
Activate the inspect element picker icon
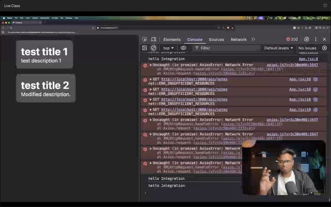coord(144,39)
